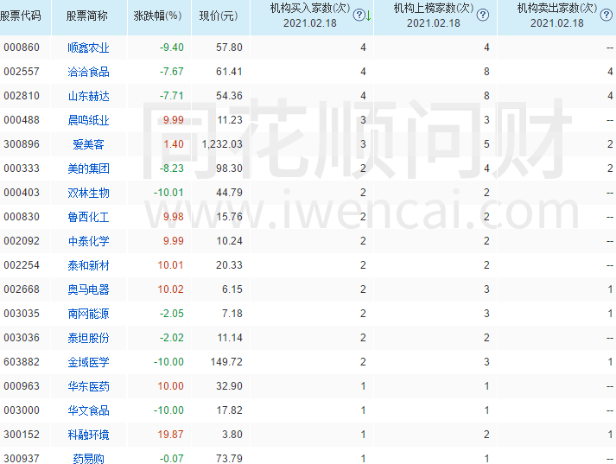This screenshot has height=464, width=616.
Task: Open stock link 华文食品
Action: tap(88, 410)
